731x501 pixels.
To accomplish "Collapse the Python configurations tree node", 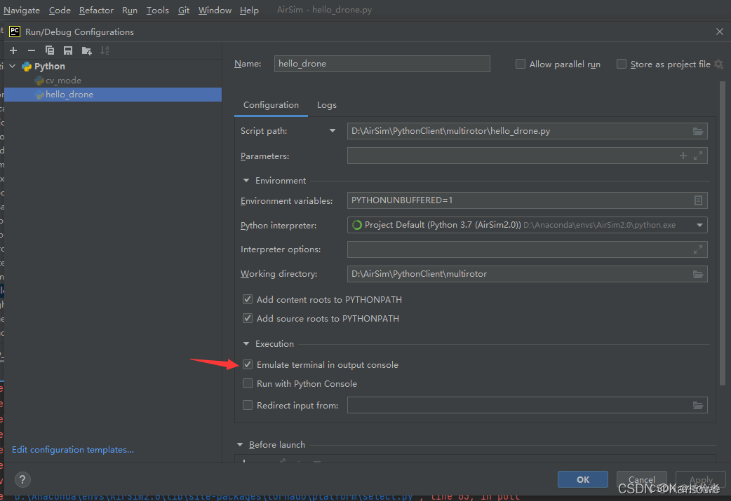I will click(13, 66).
